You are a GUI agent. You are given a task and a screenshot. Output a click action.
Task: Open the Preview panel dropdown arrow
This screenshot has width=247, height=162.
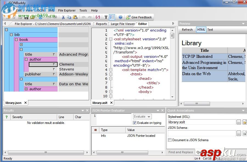point(243,24)
